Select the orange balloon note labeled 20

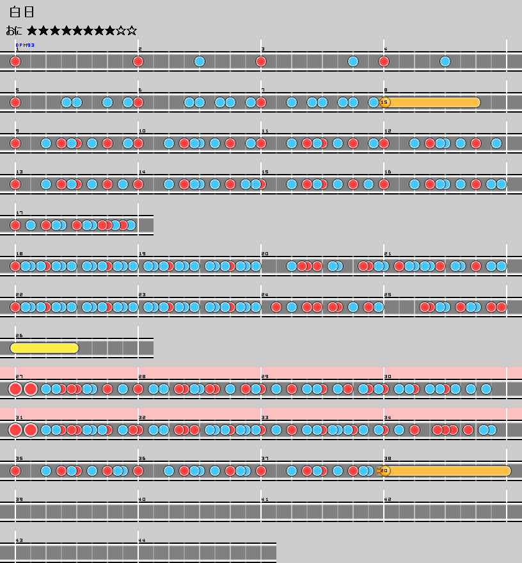(x=384, y=471)
